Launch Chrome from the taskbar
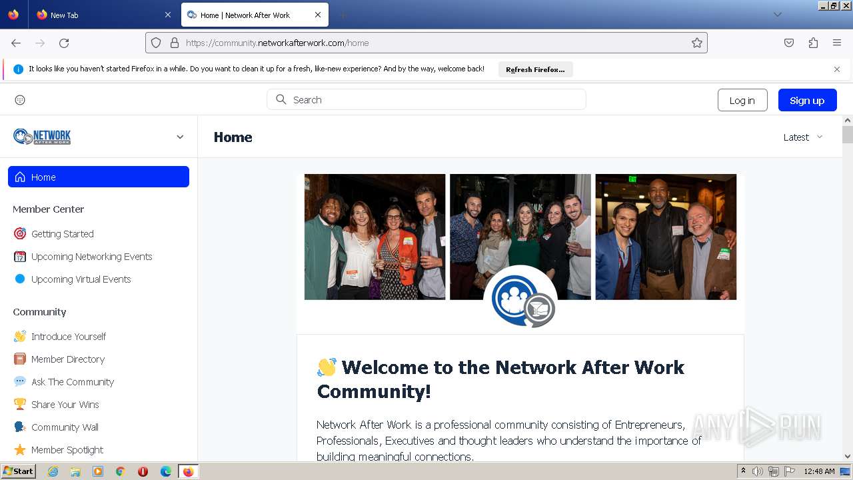This screenshot has height=480, width=853. [120, 471]
